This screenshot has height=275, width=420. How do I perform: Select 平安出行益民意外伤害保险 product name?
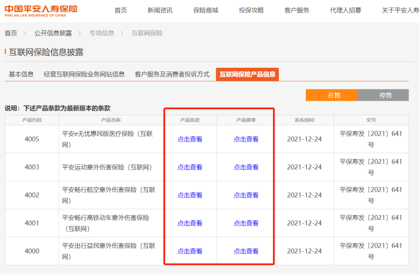pos(109,251)
